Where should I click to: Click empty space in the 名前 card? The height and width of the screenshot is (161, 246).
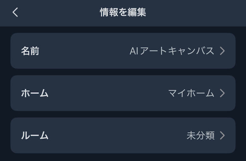click(x=82, y=51)
